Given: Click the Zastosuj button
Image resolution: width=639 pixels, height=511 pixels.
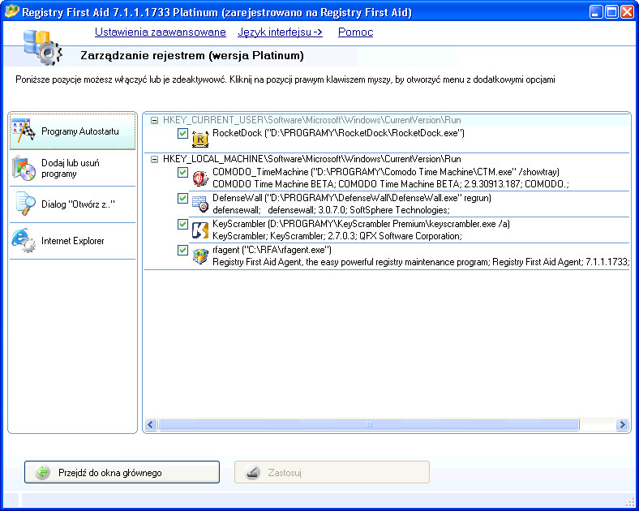Looking at the screenshot, I should (332, 472).
